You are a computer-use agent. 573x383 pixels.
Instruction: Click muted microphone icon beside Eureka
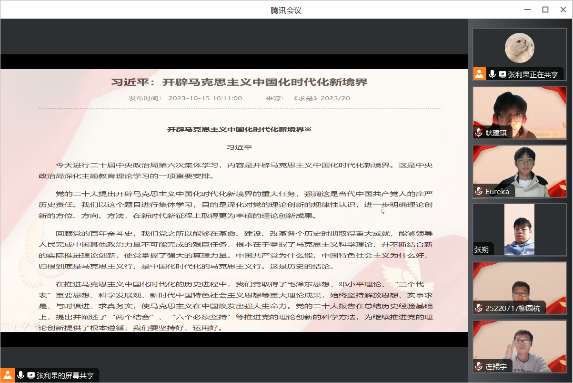point(479,192)
